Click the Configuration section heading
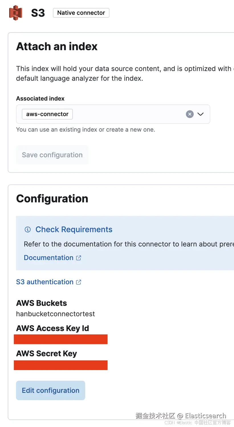The image size is (234, 427). click(x=52, y=199)
